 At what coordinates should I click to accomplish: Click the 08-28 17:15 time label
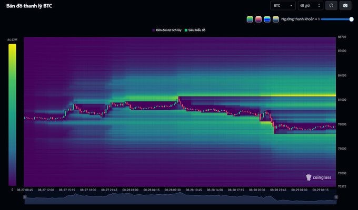click(236, 190)
